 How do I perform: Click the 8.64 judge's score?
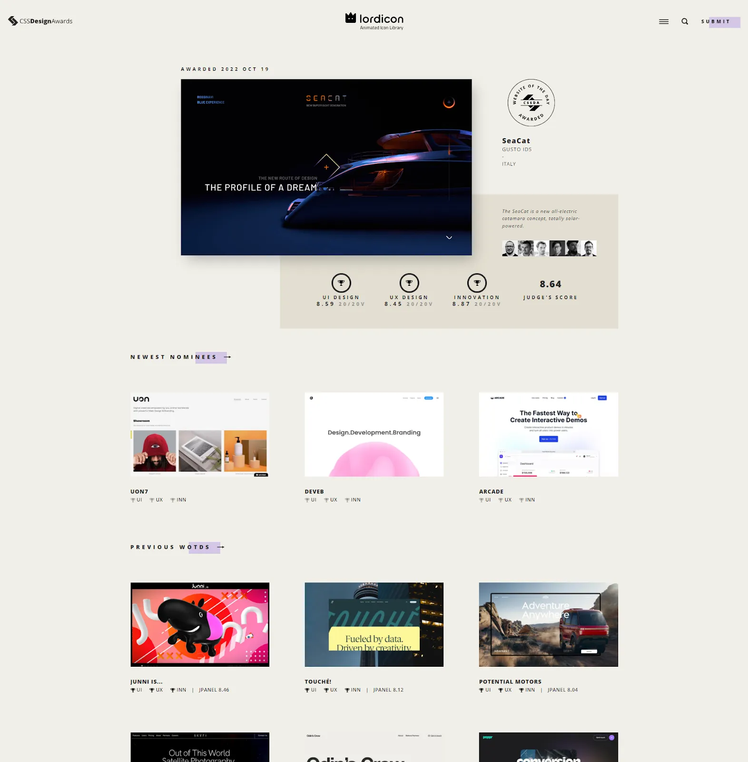pos(551,284)
